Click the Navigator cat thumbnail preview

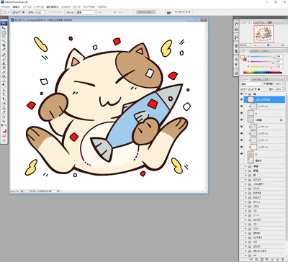(264, 34)
